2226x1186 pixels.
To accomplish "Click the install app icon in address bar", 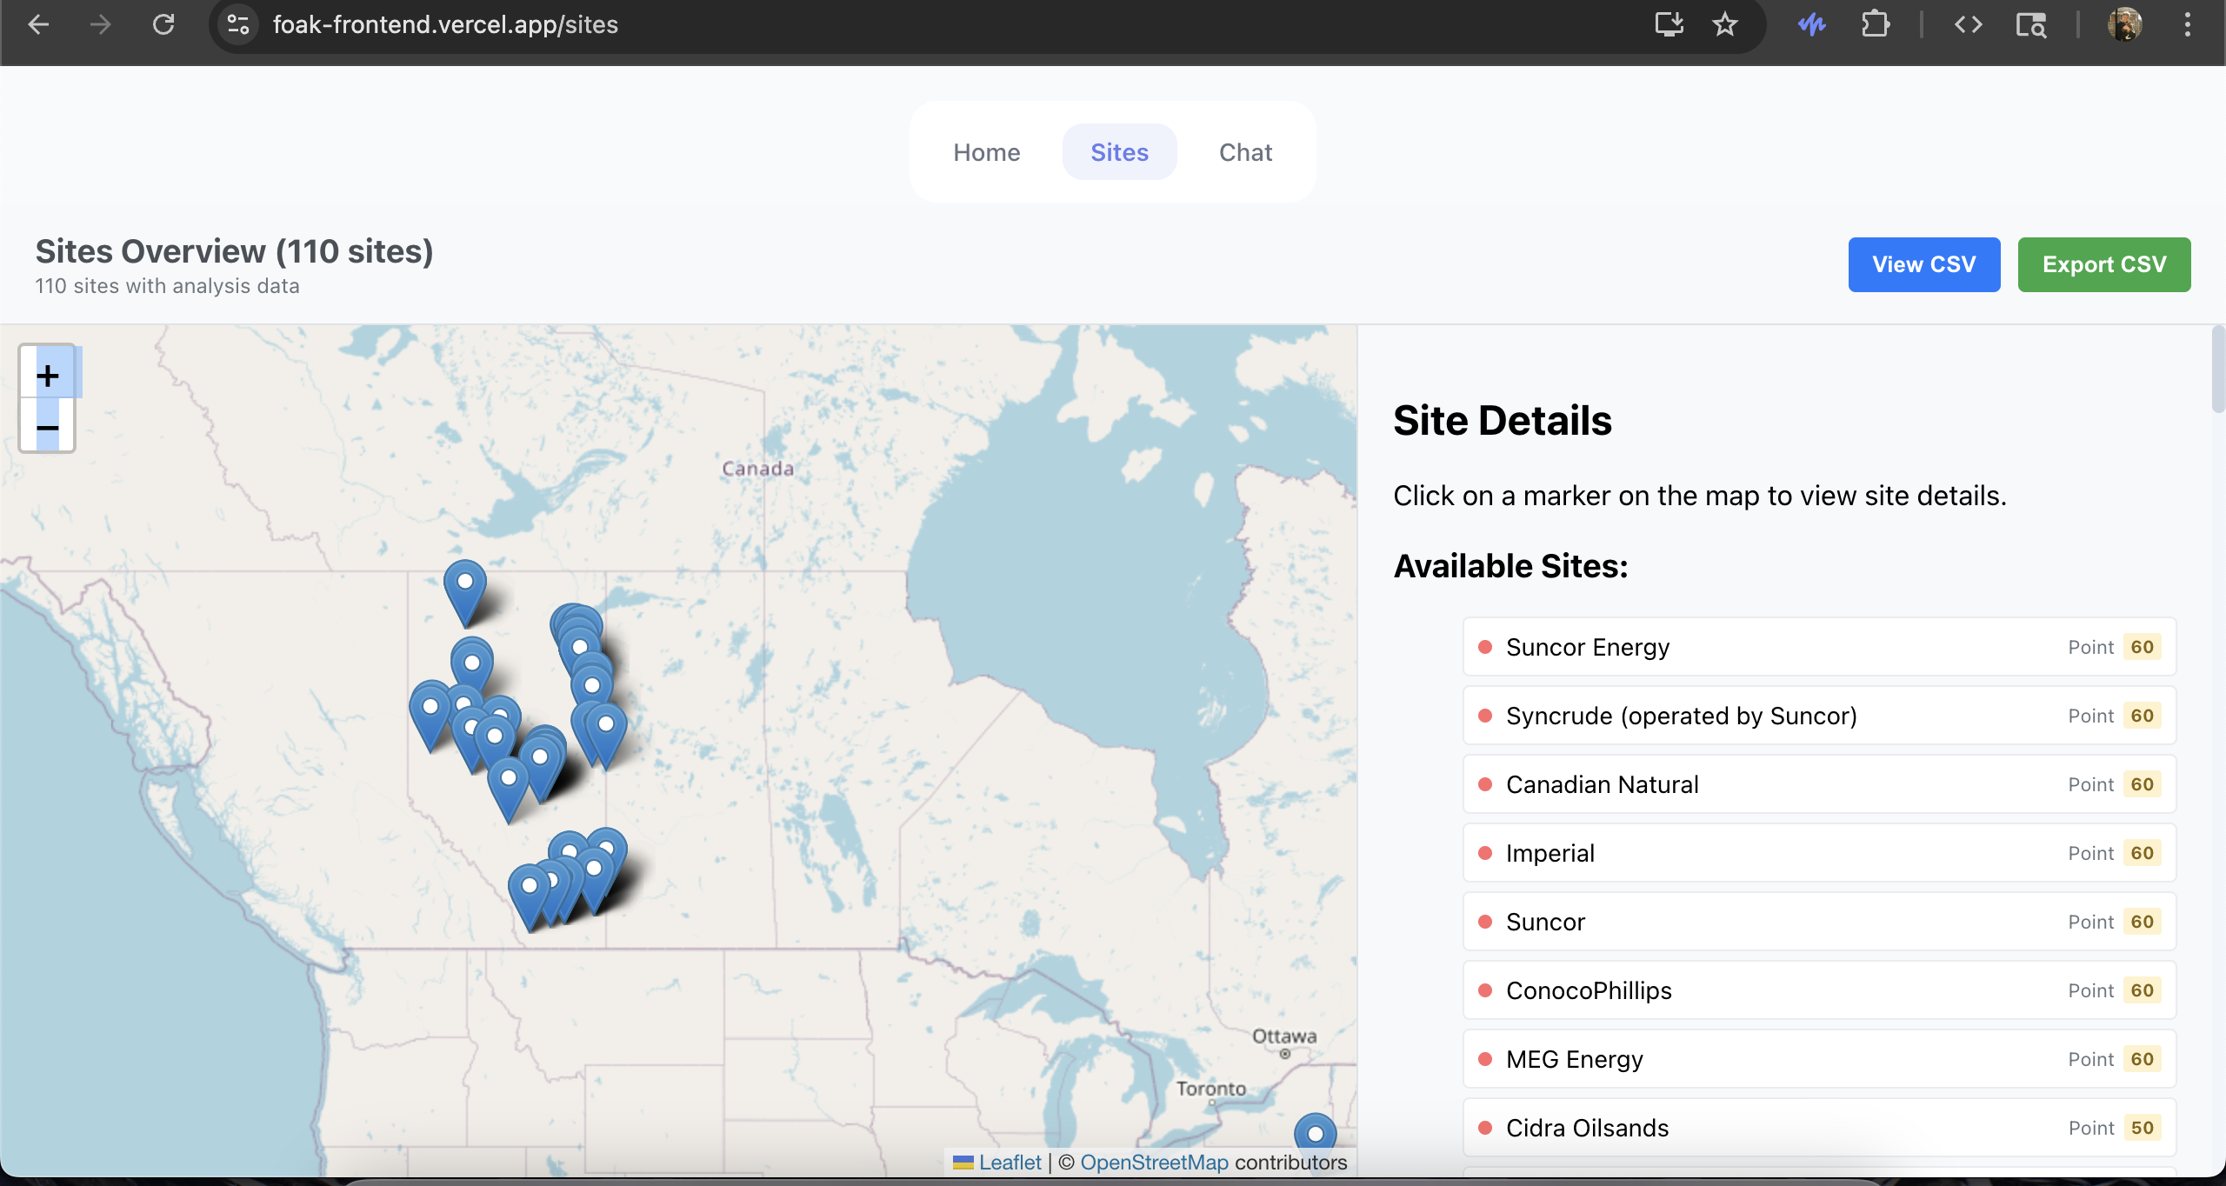I will point(1668,24).
